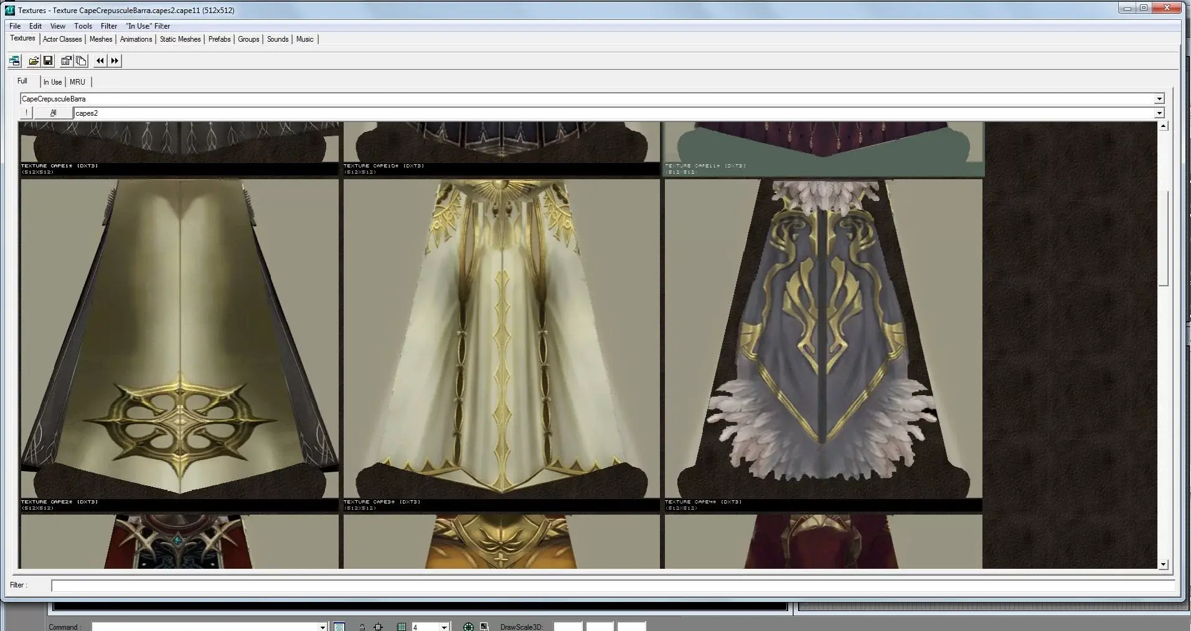Click the first DrawScale3D input field
The height and width of the screenshot is (631, 1191).
click(x=568, y=627)
